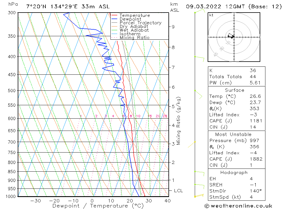Open the weatheronline.co.uk copyright link
Viewport: 286px width, 209px height.
point(239,206)
